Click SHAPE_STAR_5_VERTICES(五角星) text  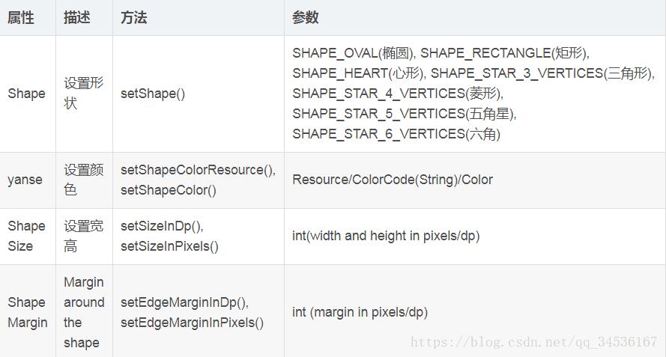point(405,114)
